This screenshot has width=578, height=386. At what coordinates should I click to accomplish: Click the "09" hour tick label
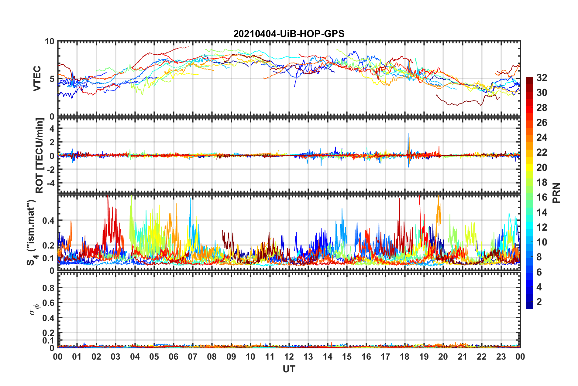click(231, 357)
